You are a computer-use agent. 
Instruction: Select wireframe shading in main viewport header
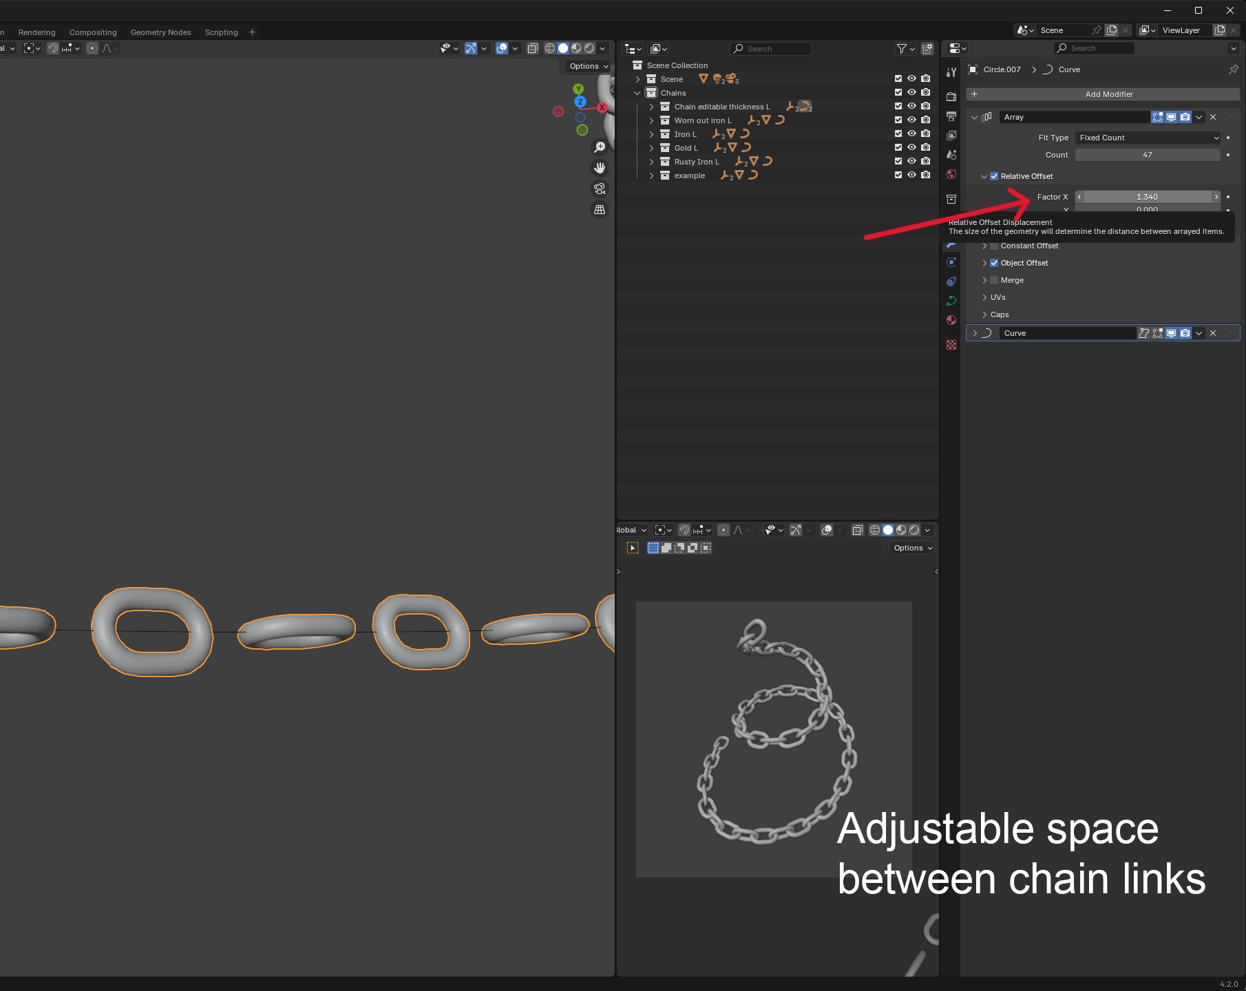tap(549, 48)
